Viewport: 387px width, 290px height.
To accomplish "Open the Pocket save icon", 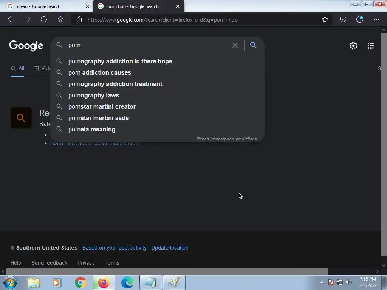I will (x=343, y=19).
